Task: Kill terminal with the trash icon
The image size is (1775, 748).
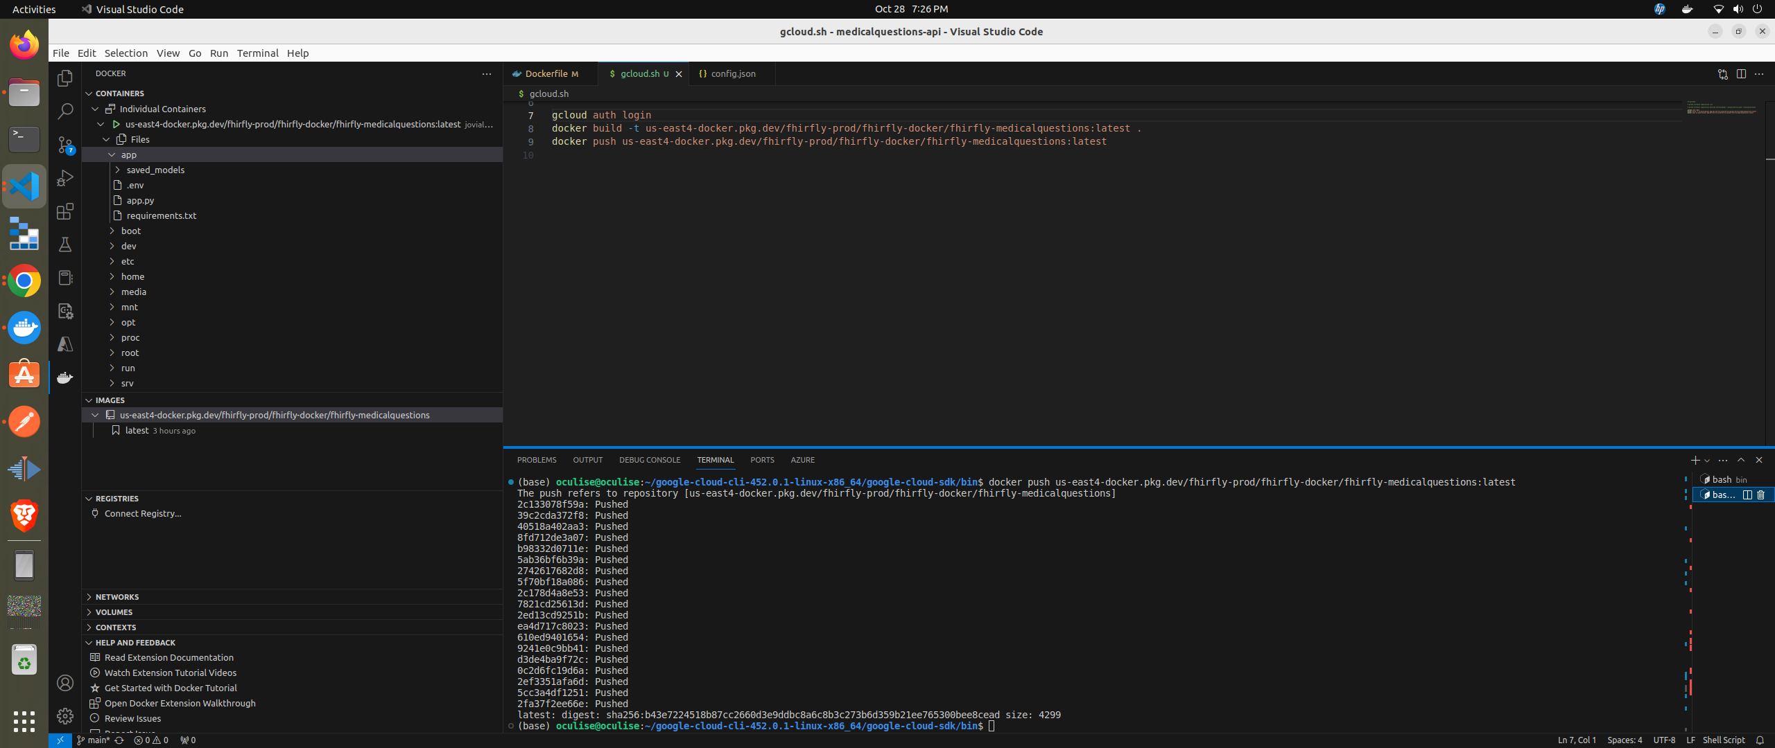Action: 1760,495
